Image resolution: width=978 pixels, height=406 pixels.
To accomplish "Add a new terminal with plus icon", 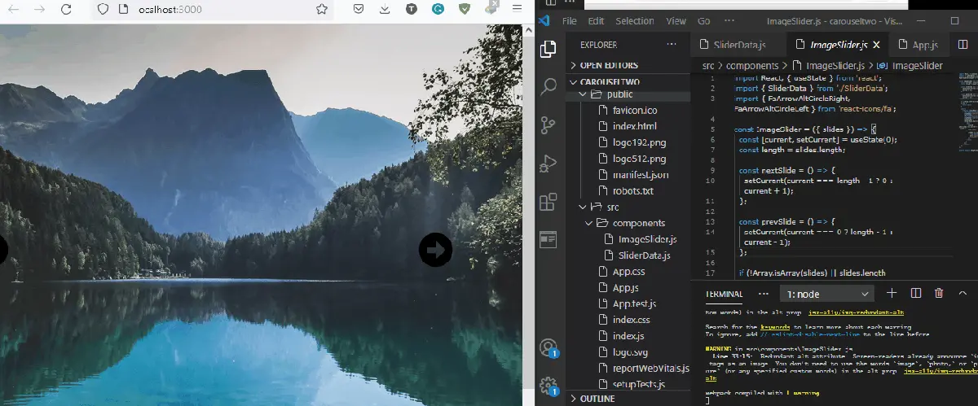I will (x=892, y=293).
